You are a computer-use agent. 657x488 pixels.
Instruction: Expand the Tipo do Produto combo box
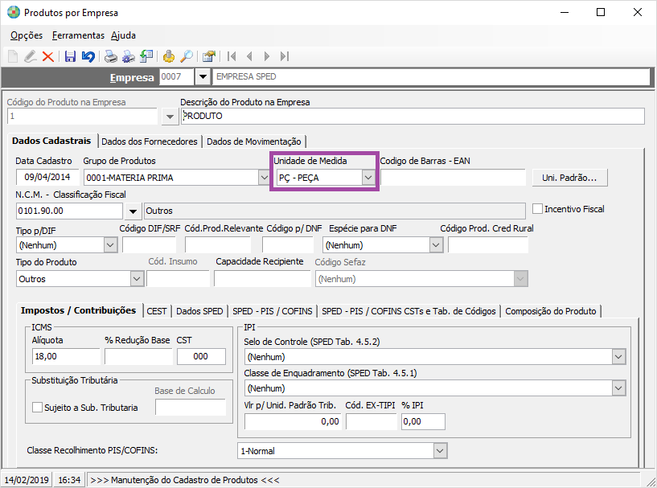click(x=135, y=279)
